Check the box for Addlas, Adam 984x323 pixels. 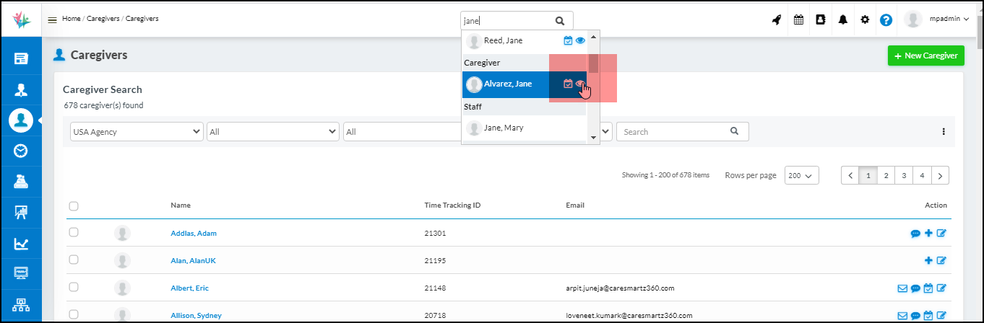(74, 232)
